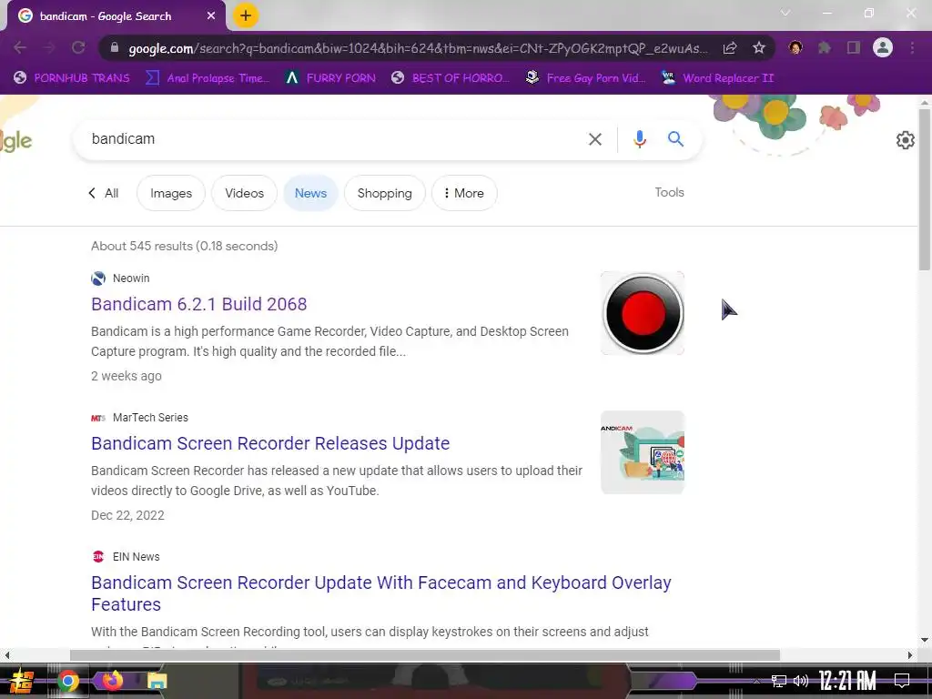
Task: Open Google quick settings gear
Action: point(905,140)
